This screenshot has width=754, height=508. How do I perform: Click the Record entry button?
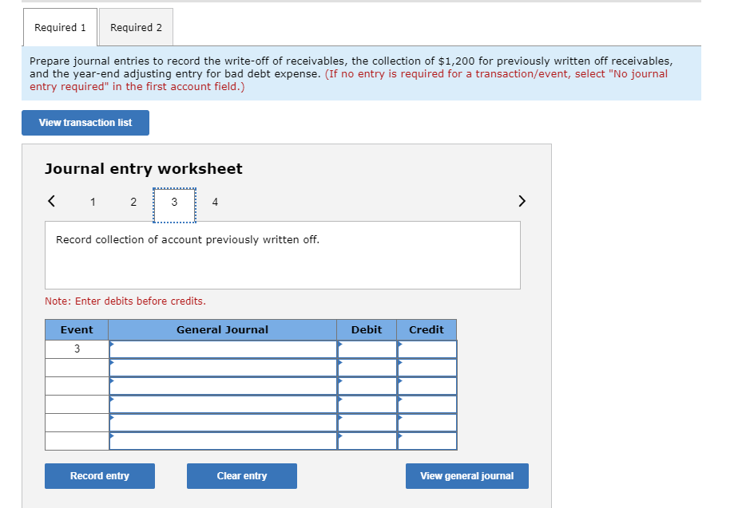99,475
